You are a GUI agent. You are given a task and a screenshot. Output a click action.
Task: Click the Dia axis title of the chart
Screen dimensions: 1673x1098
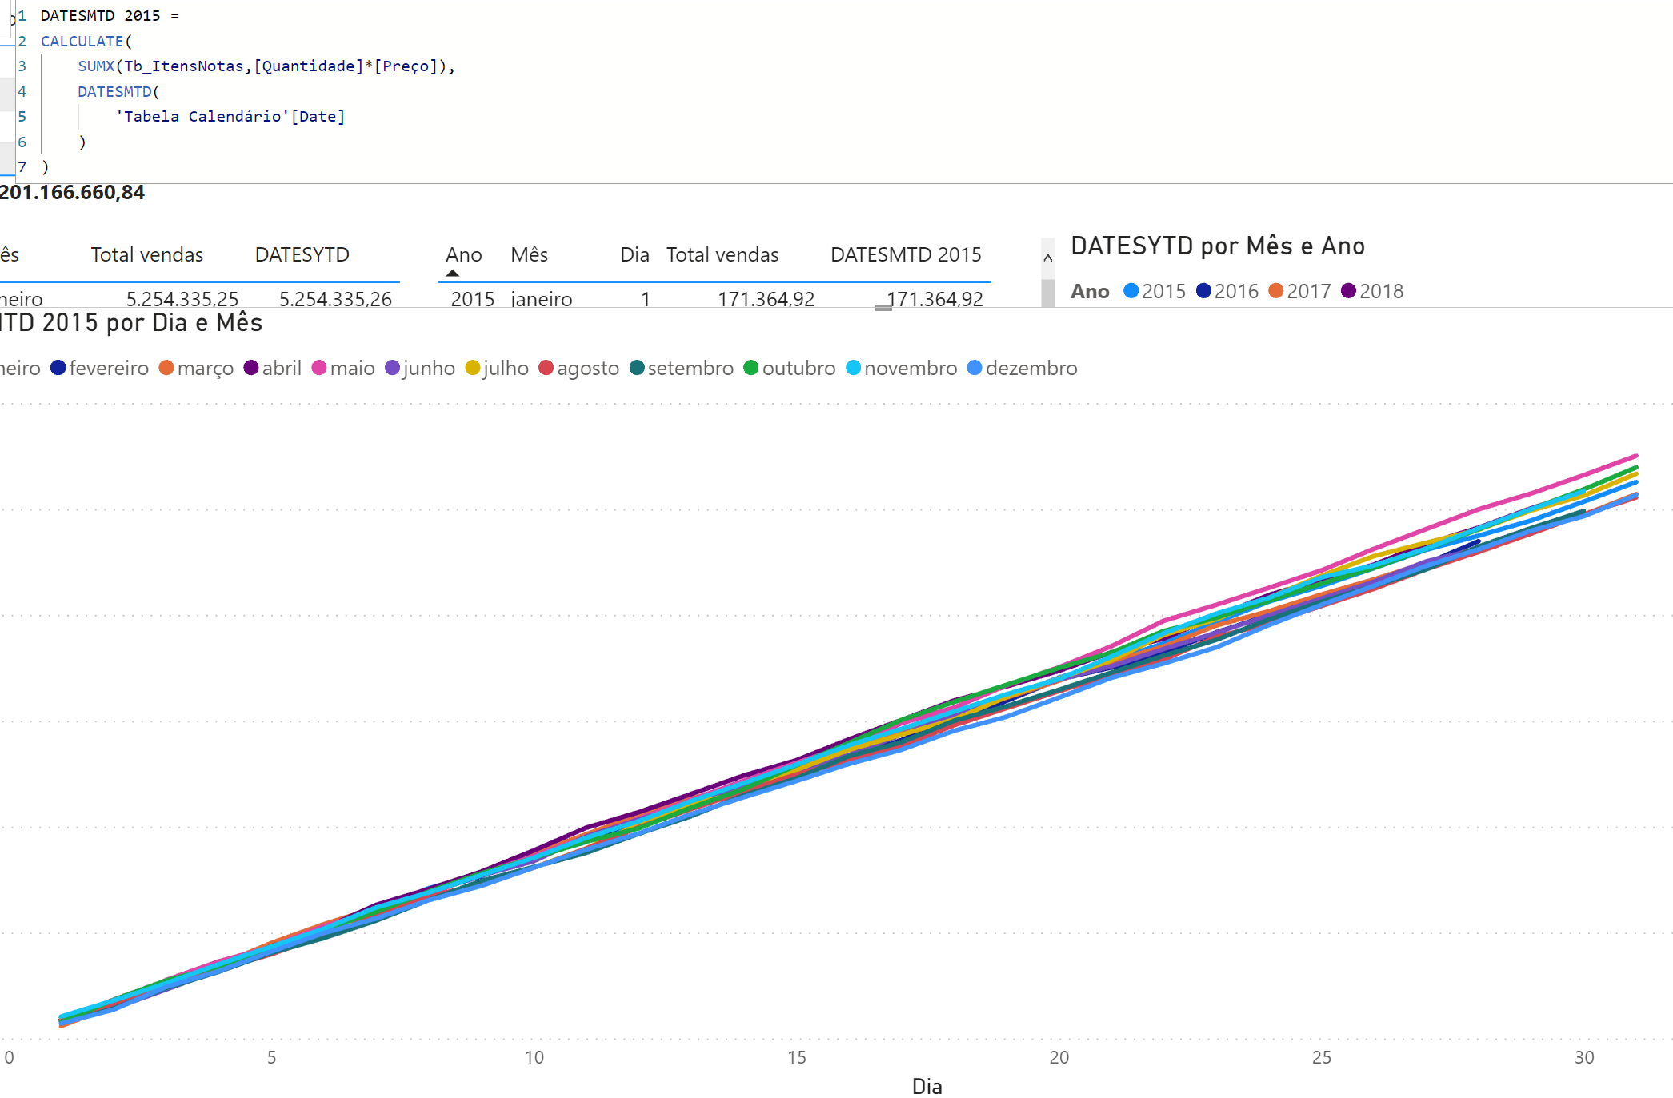point(927,1086)
